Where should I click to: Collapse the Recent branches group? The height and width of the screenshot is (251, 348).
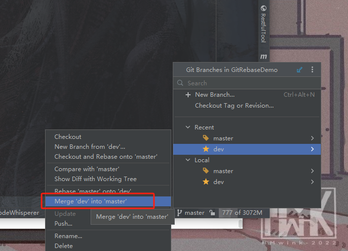pos(188,127)
